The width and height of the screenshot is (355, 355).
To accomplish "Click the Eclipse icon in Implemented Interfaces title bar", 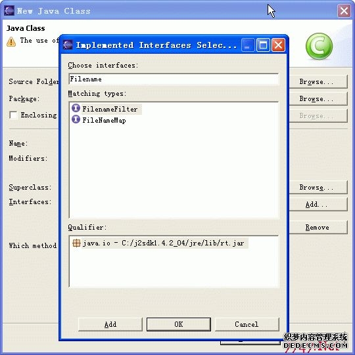I will coord(68,45).
